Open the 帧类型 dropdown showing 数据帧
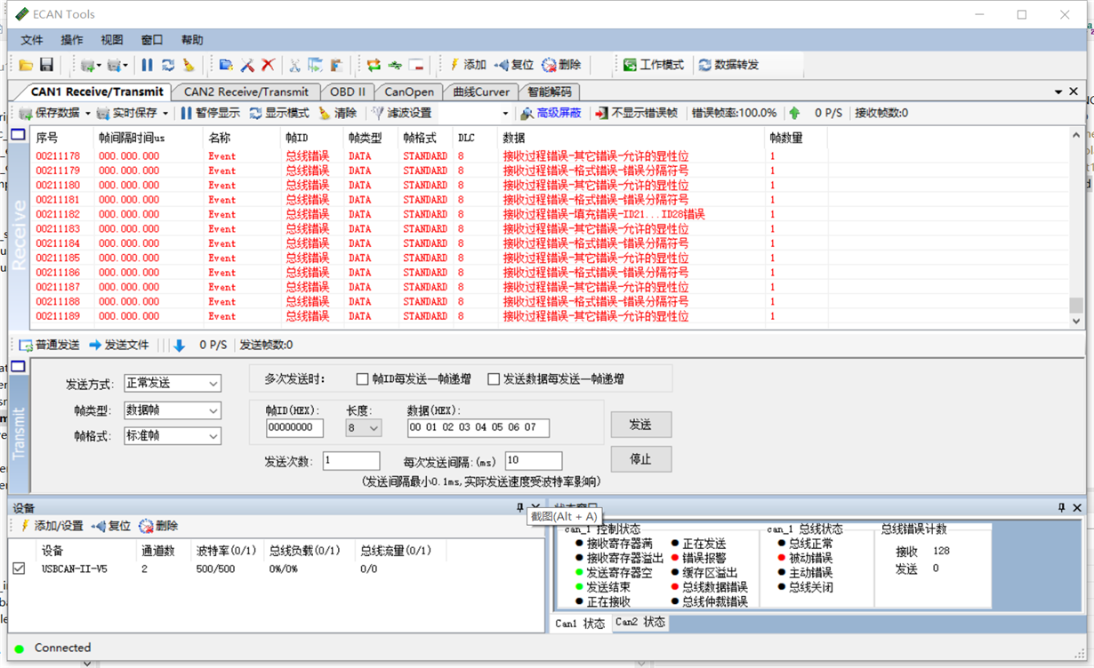This screenshot has height=668, width=1094. (x=173, y=410)
